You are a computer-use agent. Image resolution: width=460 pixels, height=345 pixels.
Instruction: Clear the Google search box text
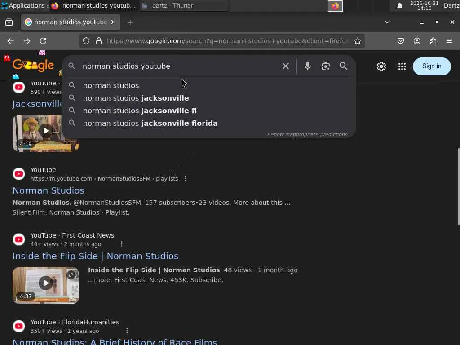pos(285,66)
